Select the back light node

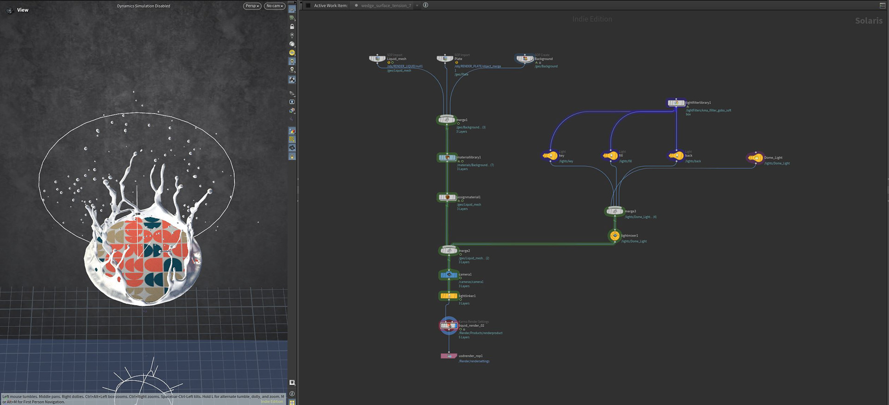pos(676,156)
